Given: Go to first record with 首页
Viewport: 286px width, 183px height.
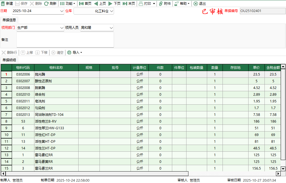Looking at the screenshot, I should tap(81, 4).
